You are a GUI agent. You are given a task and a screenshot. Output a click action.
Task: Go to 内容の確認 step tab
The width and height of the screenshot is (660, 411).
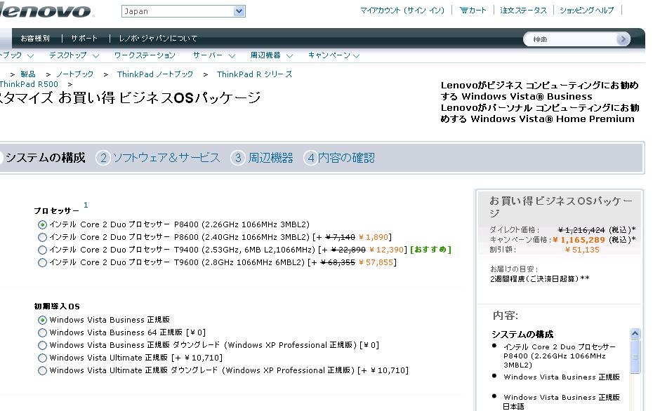(346, 158)
